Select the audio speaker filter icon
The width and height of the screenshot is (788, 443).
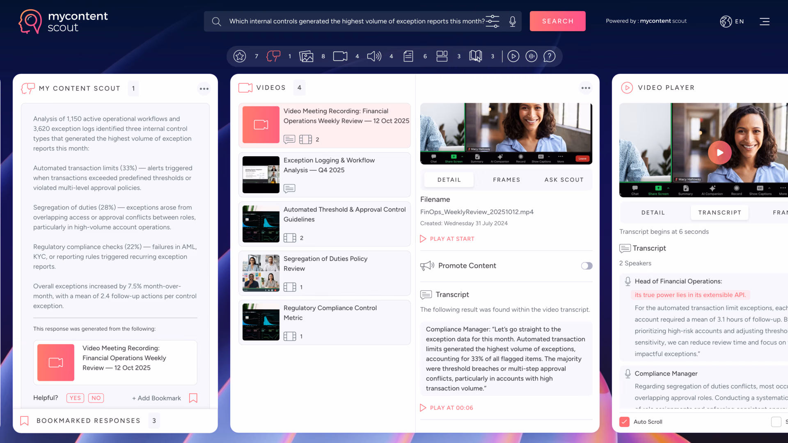coord(374,56)
